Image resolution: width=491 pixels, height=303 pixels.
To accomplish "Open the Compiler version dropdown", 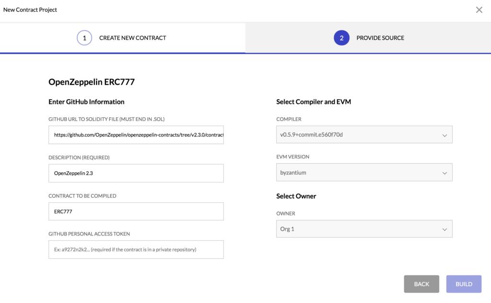I will point(364,135).
